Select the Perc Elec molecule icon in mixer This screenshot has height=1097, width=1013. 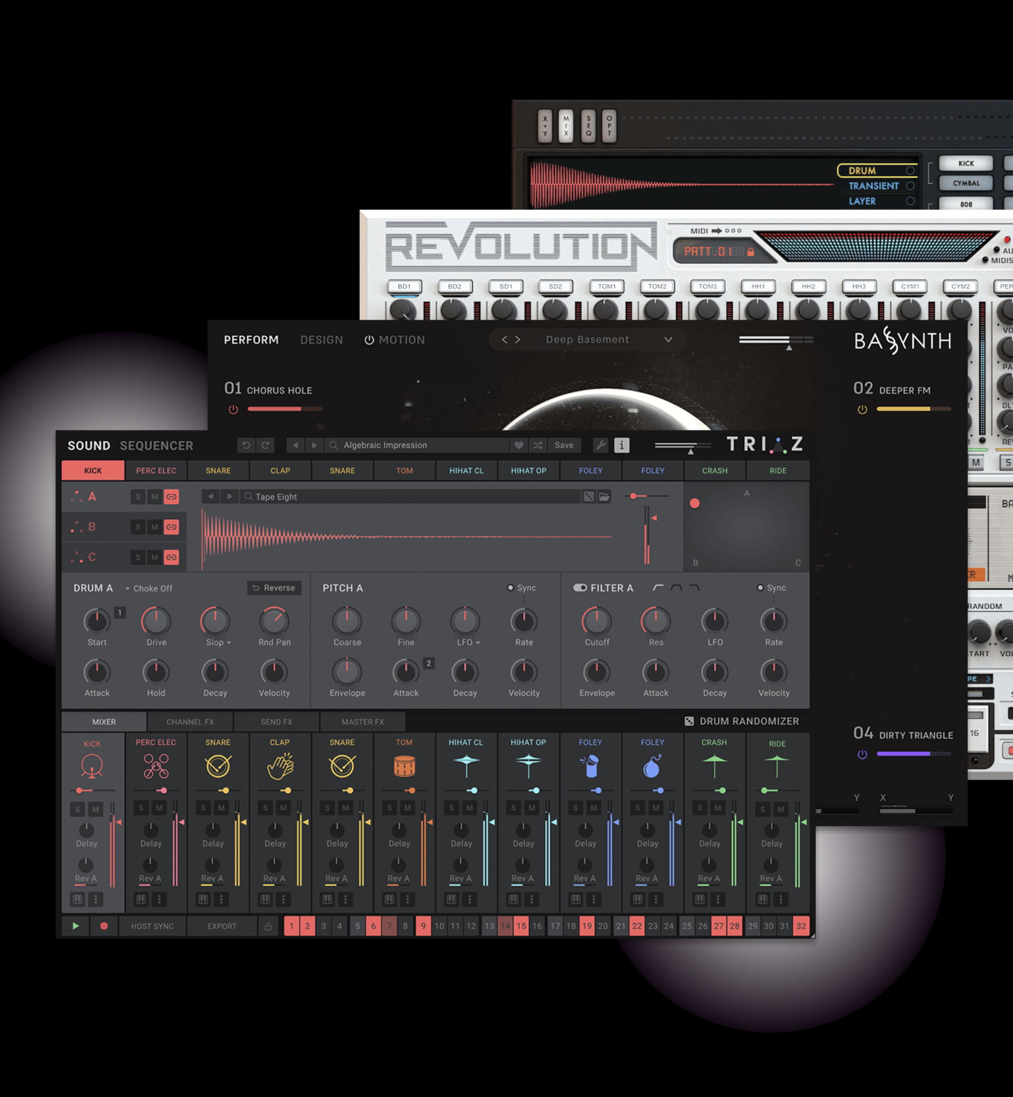pos(156,766)
